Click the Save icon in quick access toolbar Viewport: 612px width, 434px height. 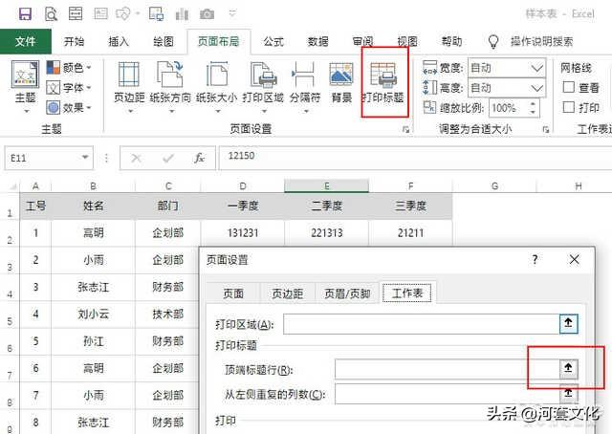26,14
